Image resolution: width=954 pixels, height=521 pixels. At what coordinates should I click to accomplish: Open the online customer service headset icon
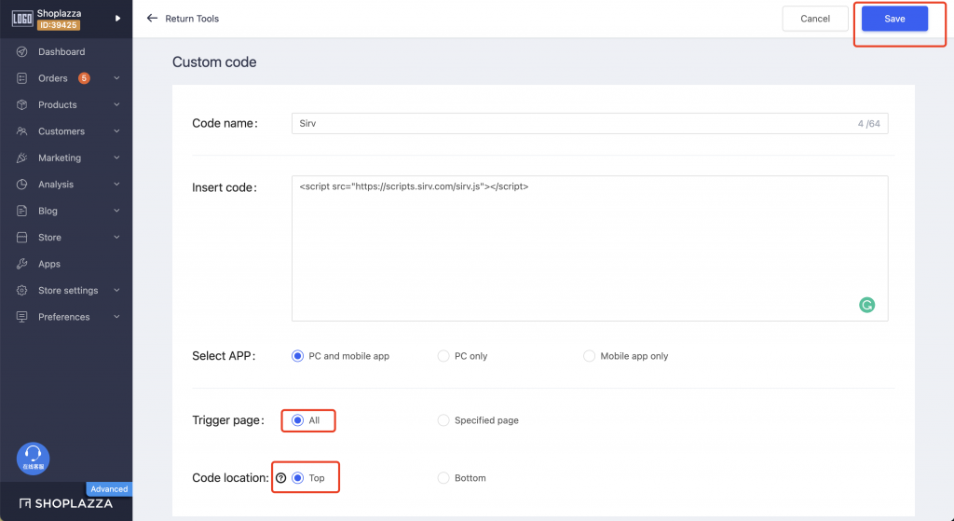[34, 457]
